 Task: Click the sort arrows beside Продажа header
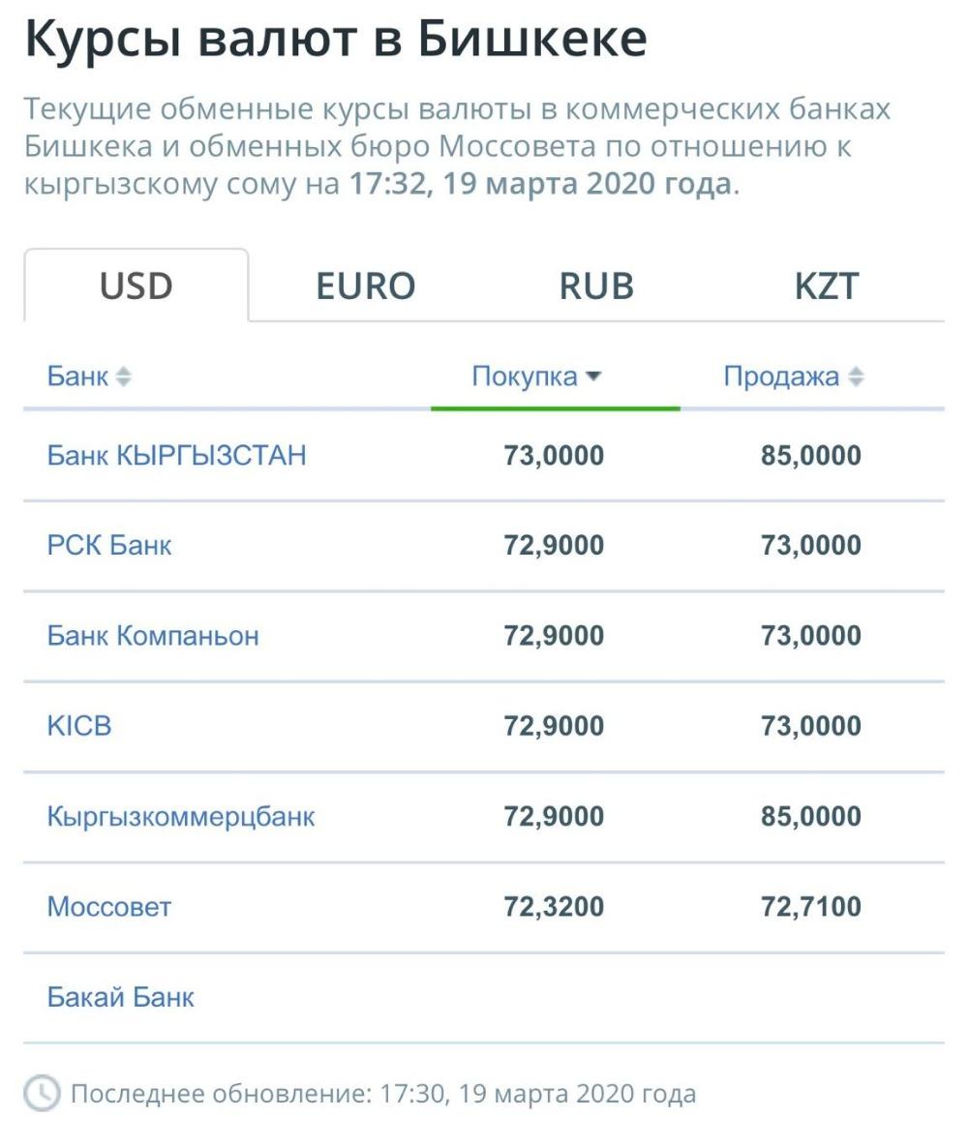(856, 377)
